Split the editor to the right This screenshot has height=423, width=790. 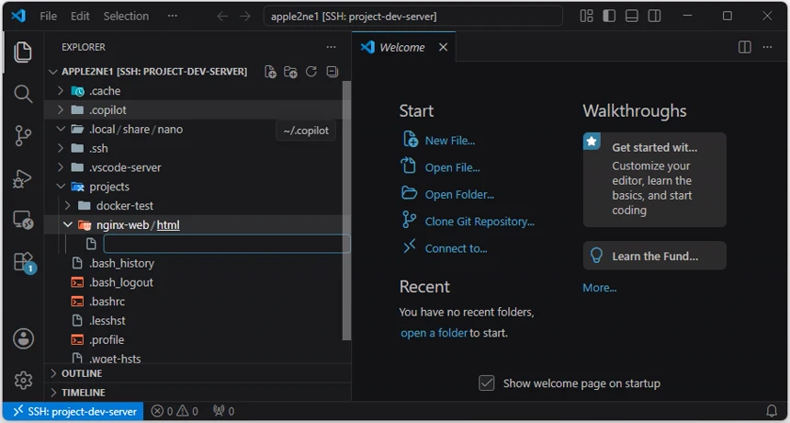tap(745, 47)
